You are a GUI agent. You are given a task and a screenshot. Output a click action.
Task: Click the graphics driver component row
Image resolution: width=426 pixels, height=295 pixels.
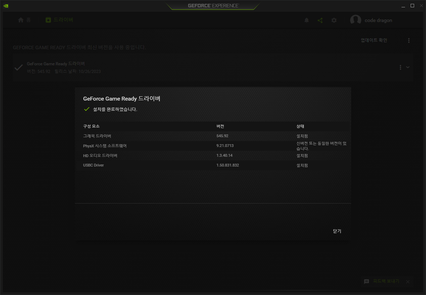pyautogui.click(x=213, y=136)
